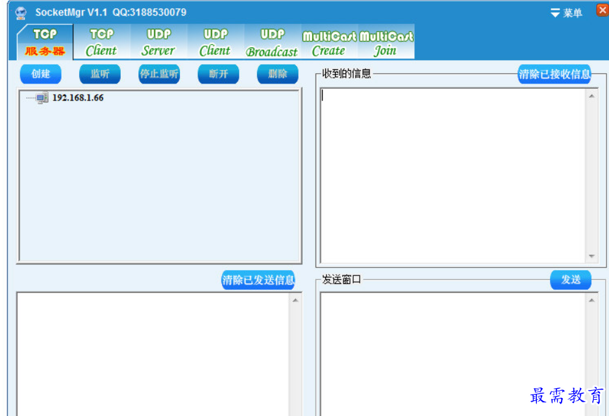Click up arrow of 收到的信息 scrollbar
Image resolution: width=609 pixels, height=416 pixels.
pos(591,96)
